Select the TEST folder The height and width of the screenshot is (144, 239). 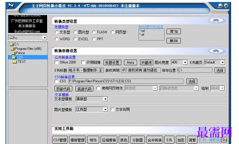[19, 62]
